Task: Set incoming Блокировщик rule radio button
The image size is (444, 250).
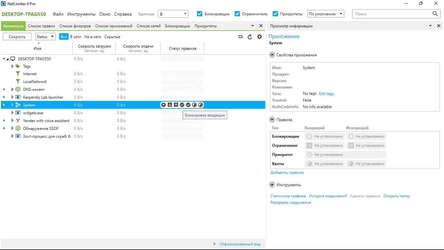Action: pyautogui.click(x=309, y=136)
